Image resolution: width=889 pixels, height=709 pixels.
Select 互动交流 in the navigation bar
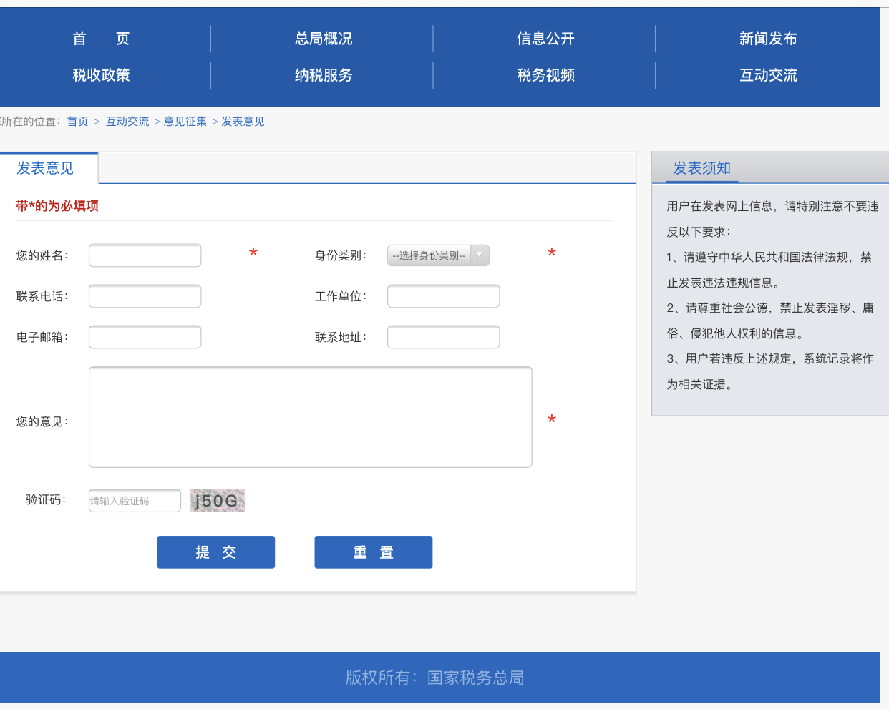tap(767, 75)
